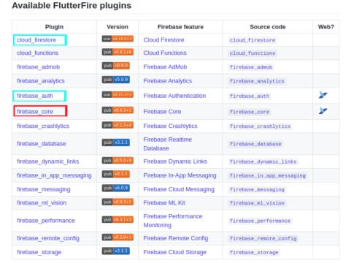
Task: Open the firebase_admob plugin link
Action: [x=39, y=66]
